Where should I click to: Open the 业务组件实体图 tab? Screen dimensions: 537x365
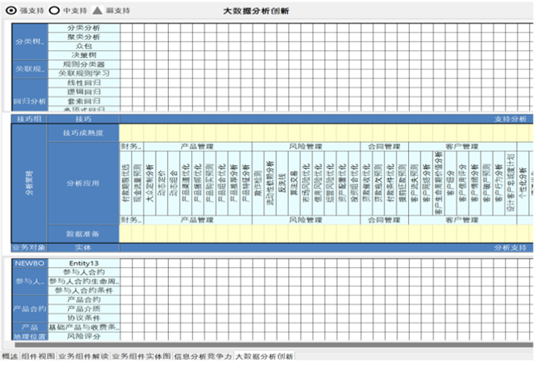pyautogui.click(x=141, y=357)
